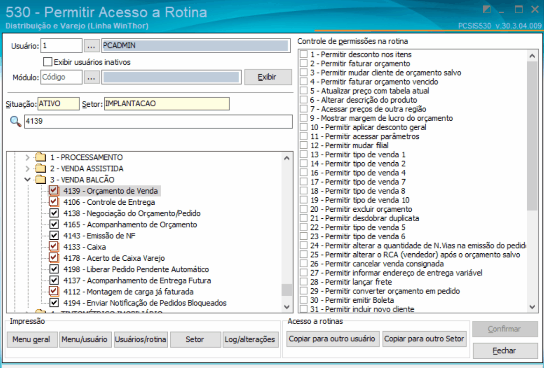
Task: Enable 5 - Atualizar preço com tabela atual
Action: click(x=304, y=90)
